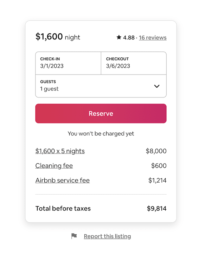
Task: Click the 3/6/2023 checkout date value
Action: pyautogui.click(x=118, y=66)
